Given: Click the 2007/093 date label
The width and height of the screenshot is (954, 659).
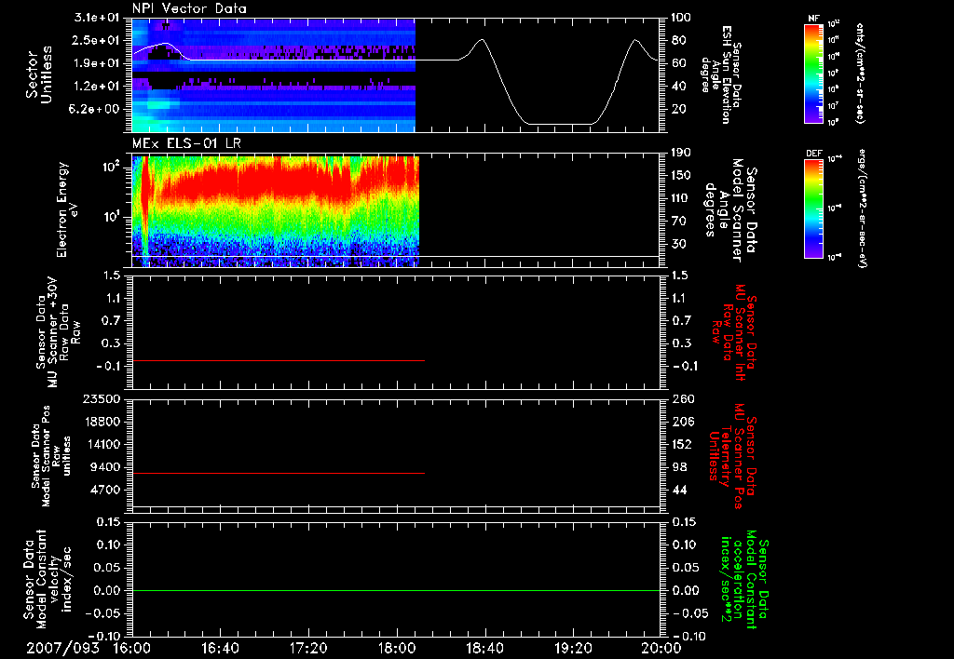Looking at the screenshot, I should coord(62,648).
